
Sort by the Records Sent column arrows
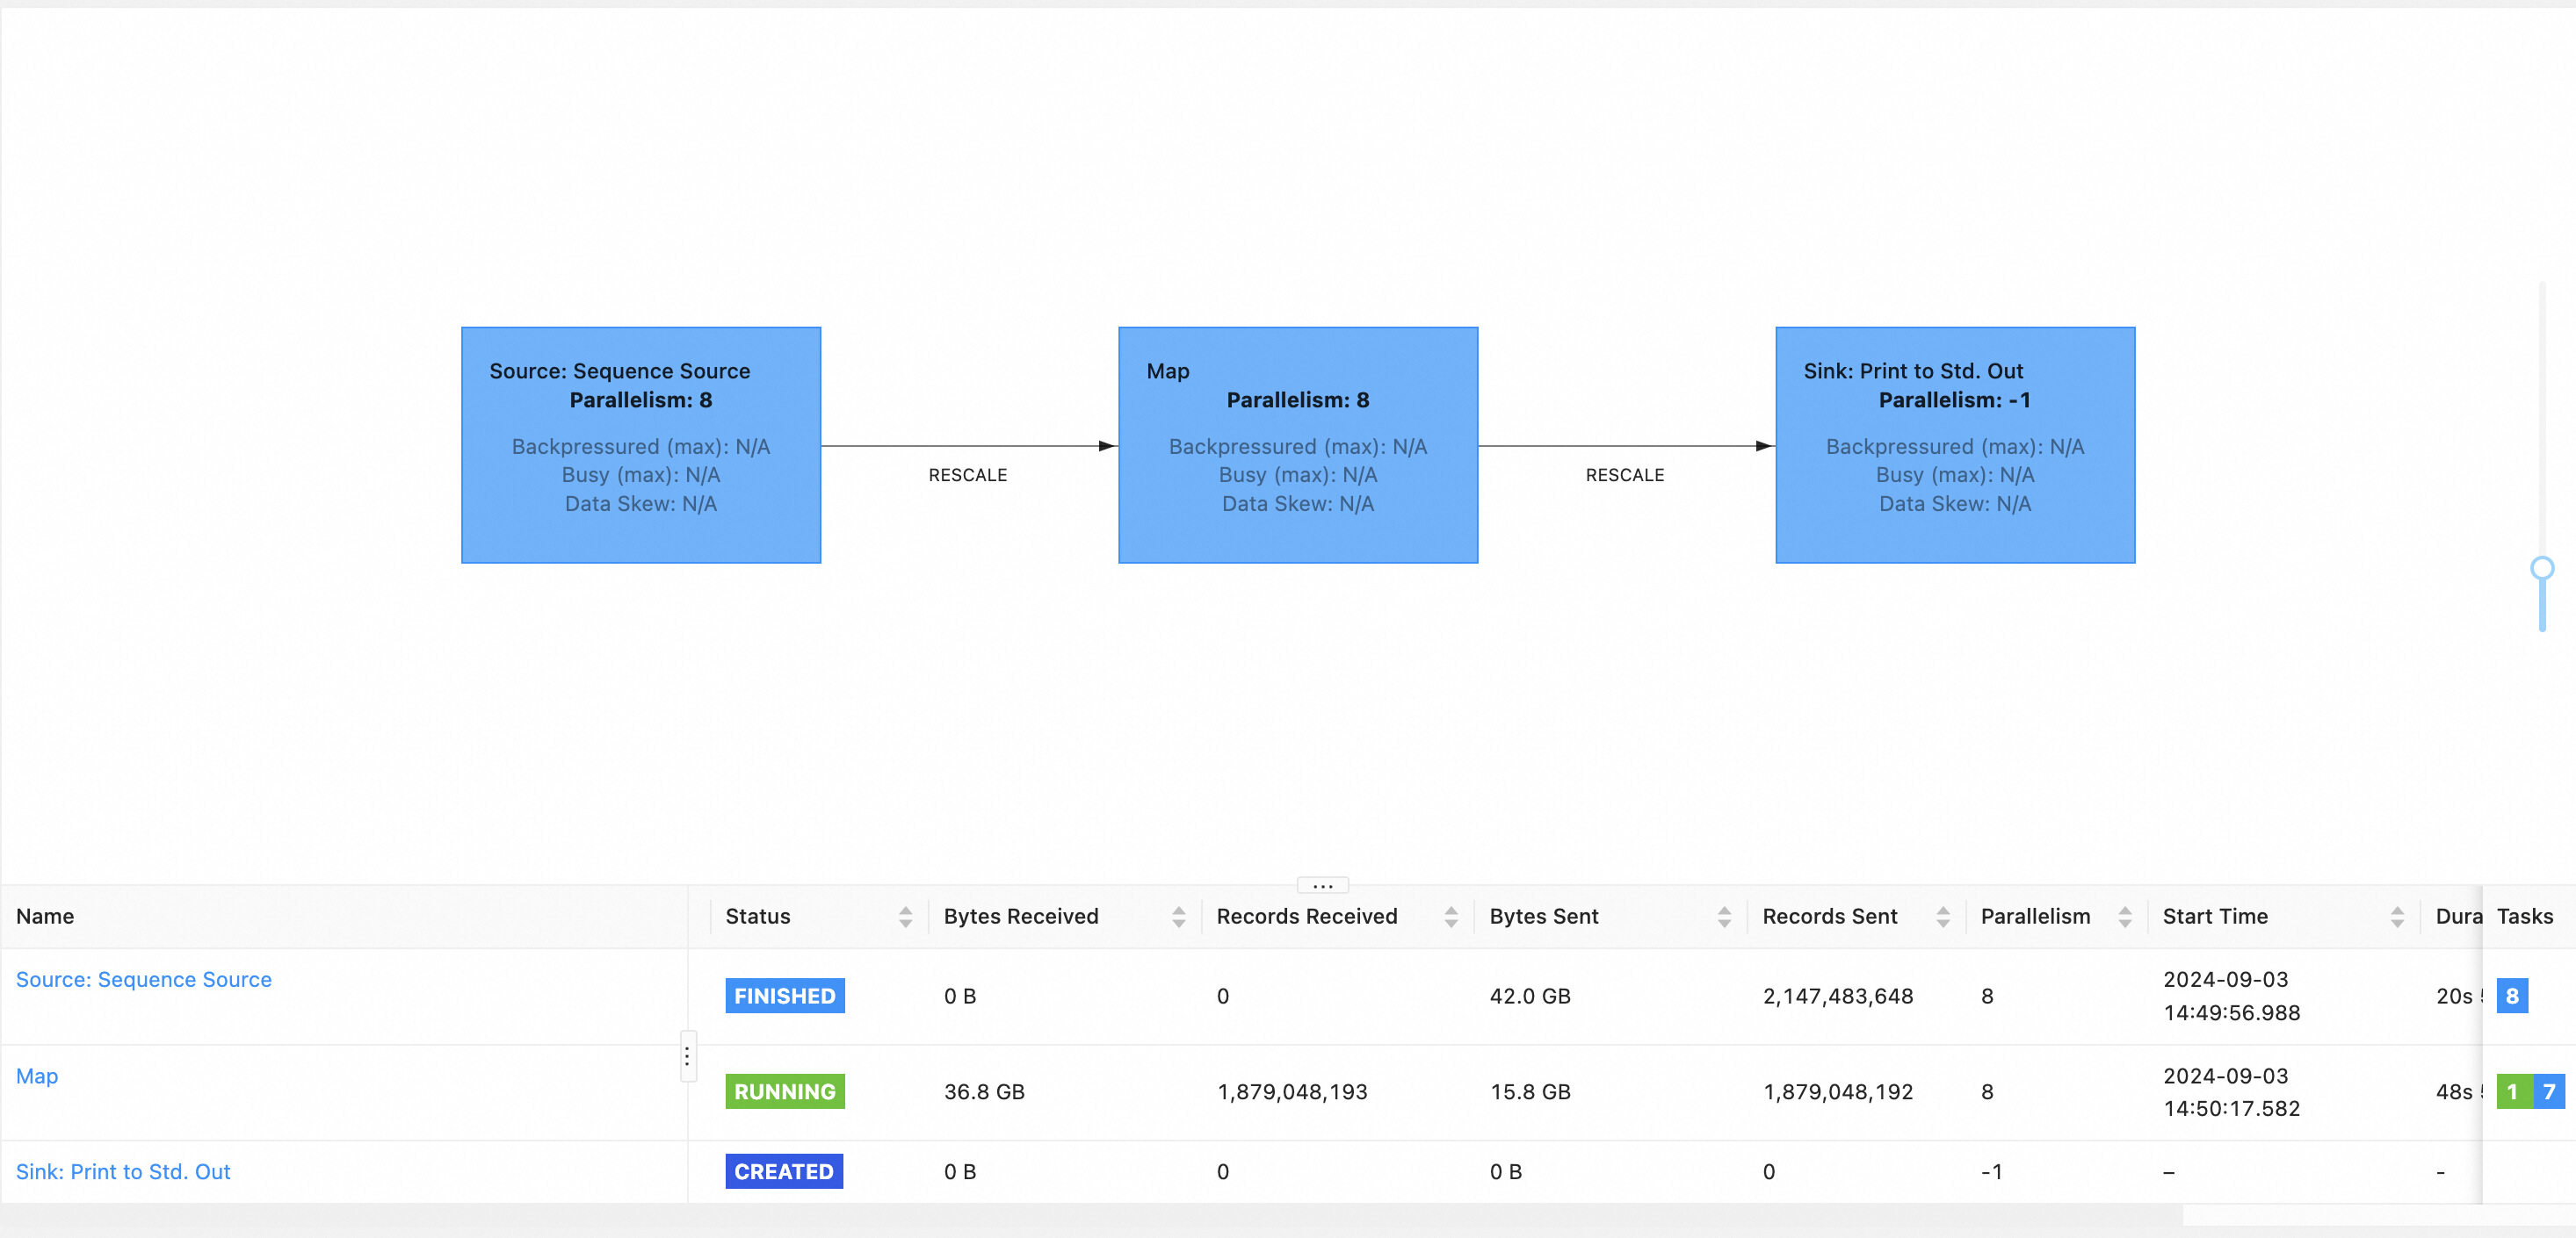[1942, 917]
